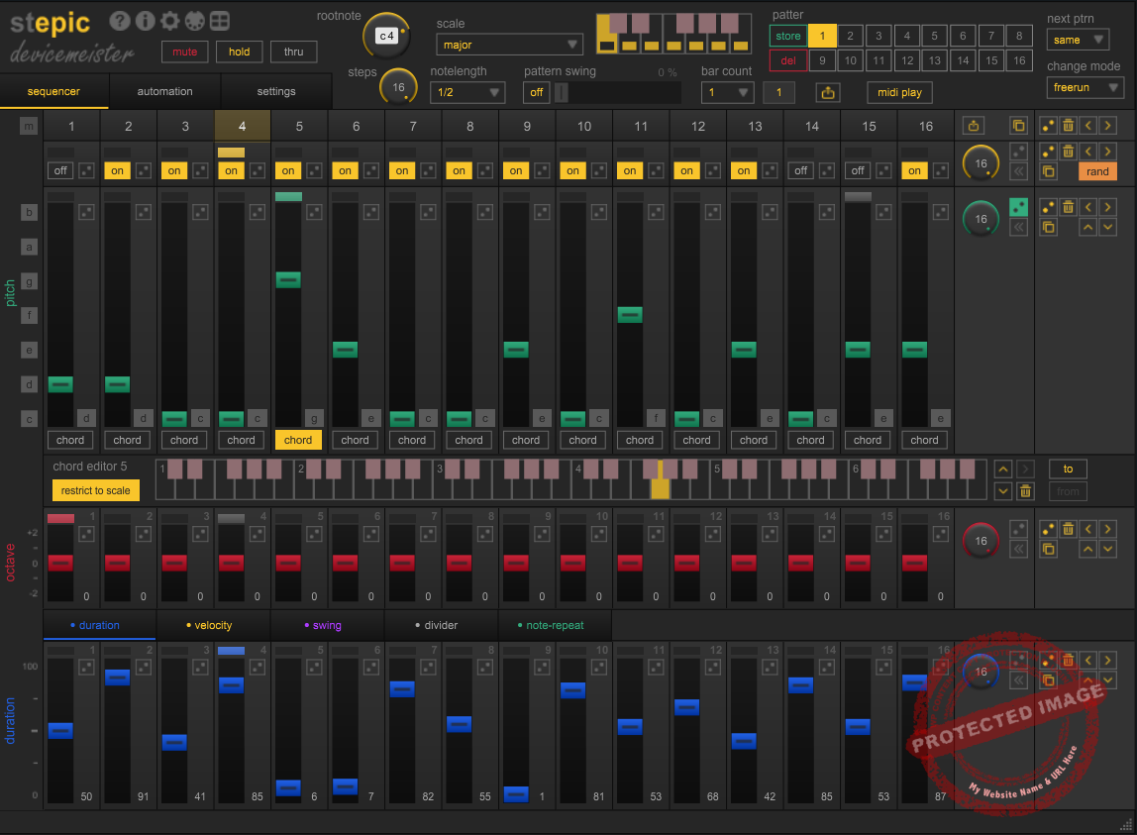Viewport: 1137px width, 835px height.
Task: Click the rootnote c4 knob
Action: click(386, 36)
